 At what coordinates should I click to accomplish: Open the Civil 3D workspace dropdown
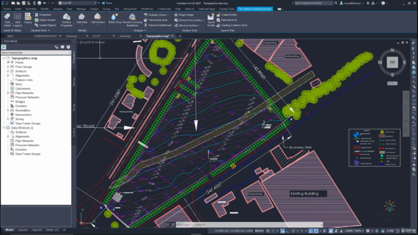click(77, 3)
